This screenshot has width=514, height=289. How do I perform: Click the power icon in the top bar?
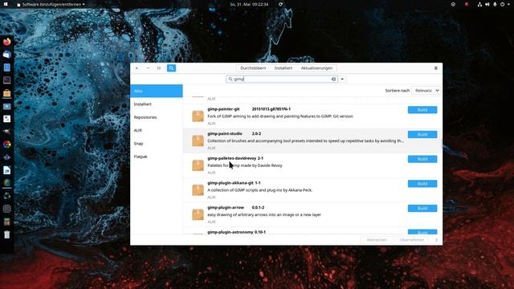502,4
